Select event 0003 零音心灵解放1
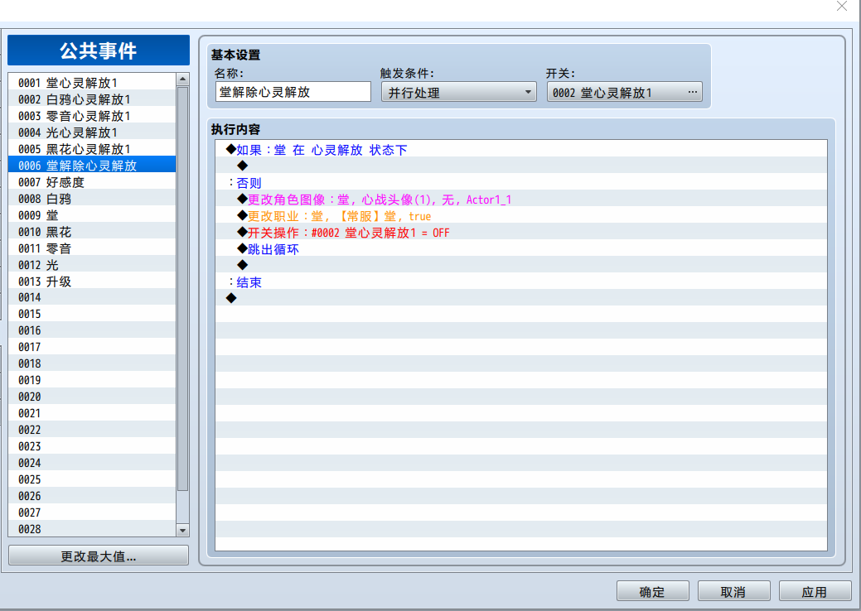Viewport: 861px width, 611px height. pyautogui.click(x=92, y=116)
